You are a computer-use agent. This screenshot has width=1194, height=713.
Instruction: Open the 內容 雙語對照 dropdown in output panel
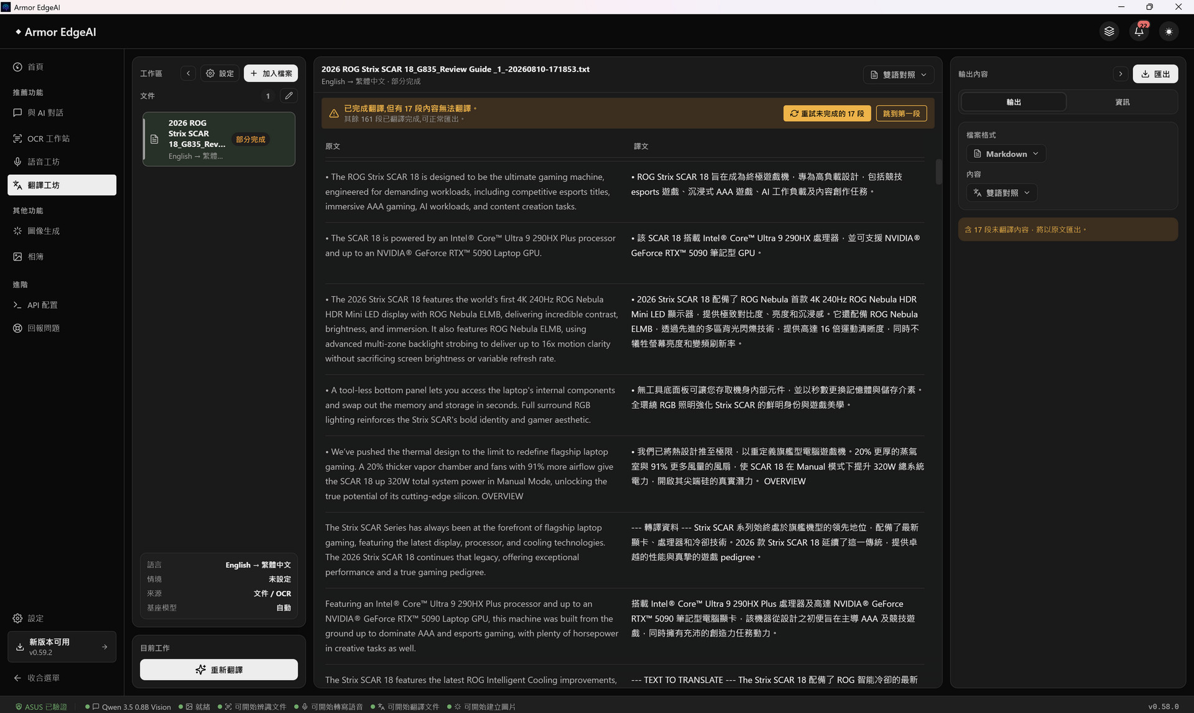point(1001,193)
